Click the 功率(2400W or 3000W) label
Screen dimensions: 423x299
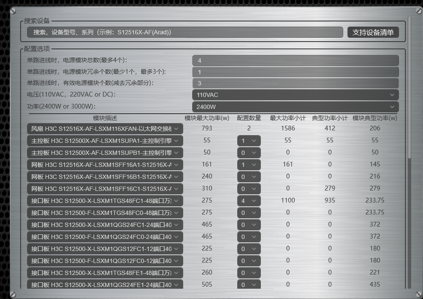[61, 106]
